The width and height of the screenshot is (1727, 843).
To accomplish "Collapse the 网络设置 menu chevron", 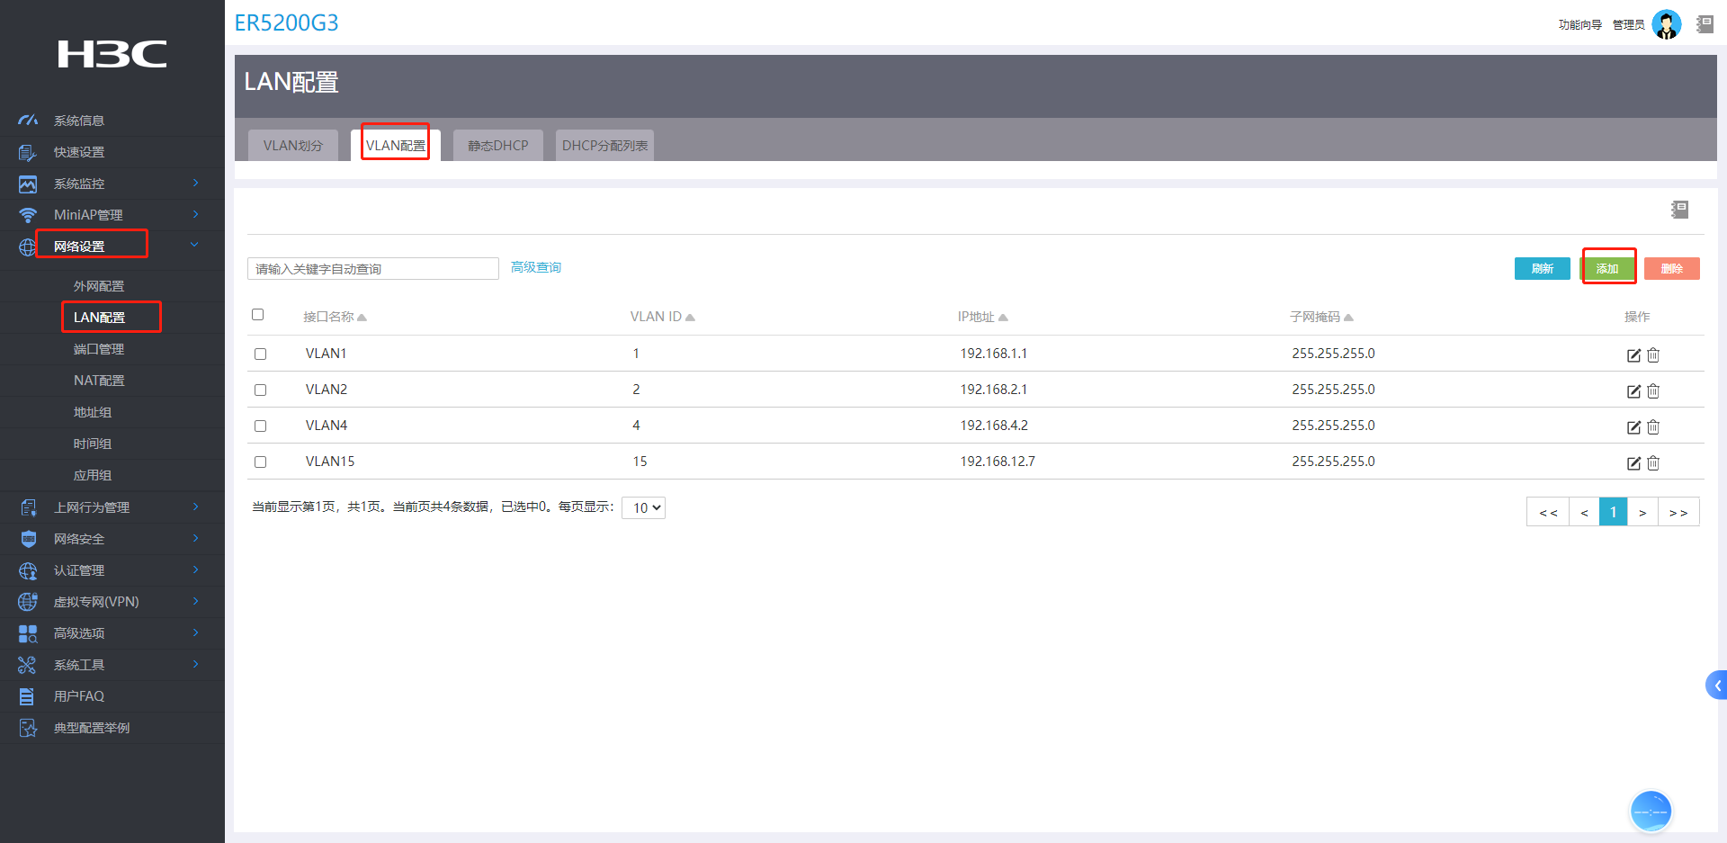I will pyautogui.click(x=194, y=245).
